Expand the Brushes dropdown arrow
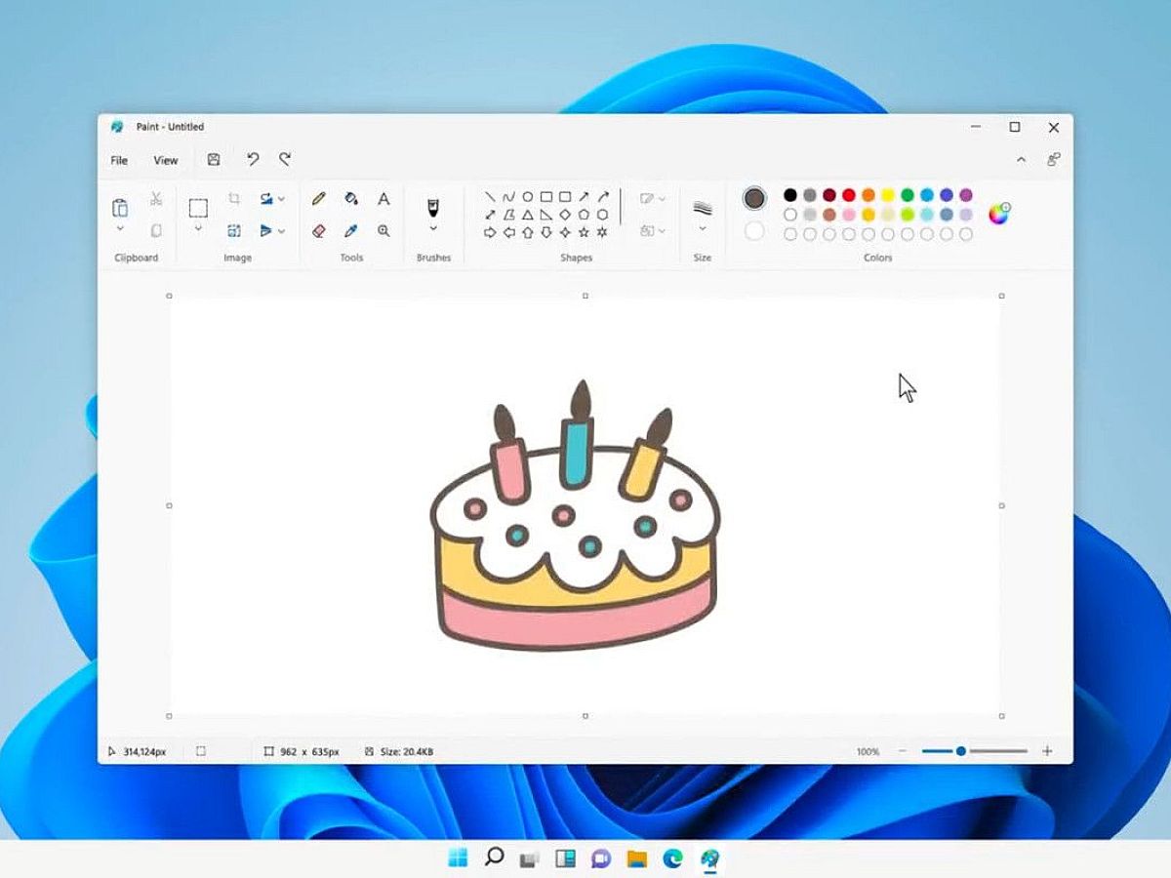 (x=433, y=229)
